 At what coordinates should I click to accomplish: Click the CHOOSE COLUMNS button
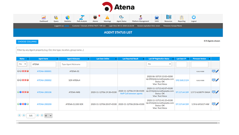point(27,42)
